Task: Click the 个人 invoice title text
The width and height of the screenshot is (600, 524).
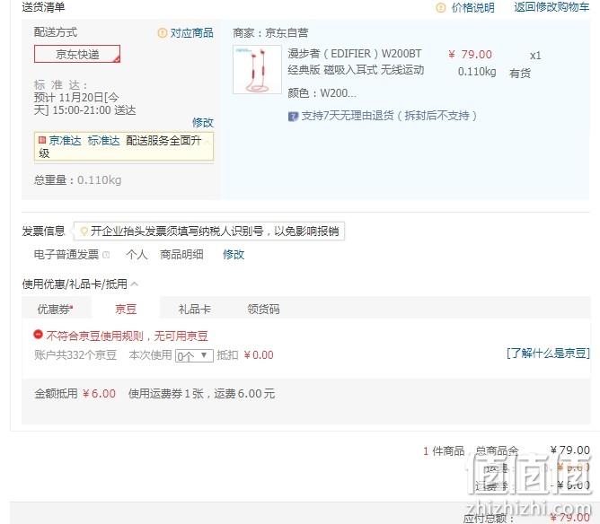Action: click(x=137, y=255)
